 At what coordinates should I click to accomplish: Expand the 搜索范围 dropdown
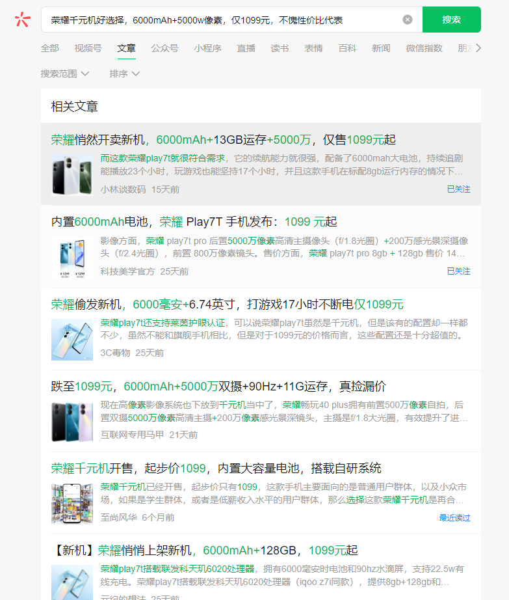point(64,74)
